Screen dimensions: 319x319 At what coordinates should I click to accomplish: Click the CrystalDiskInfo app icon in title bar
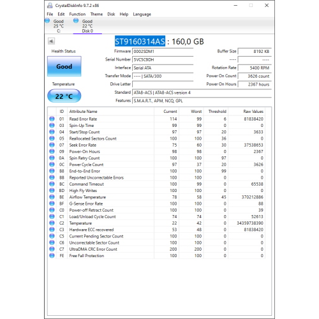coord(50,6)
